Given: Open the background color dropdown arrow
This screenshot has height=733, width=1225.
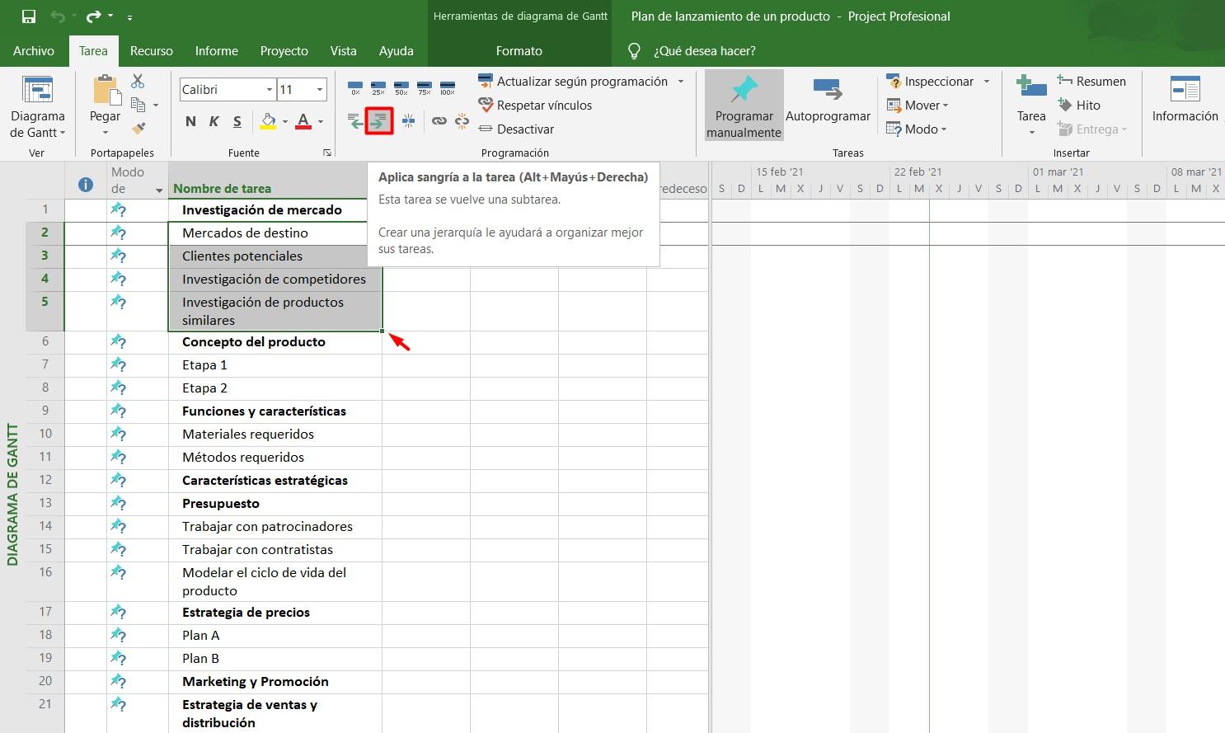Looking at the screenshot, I should click(285, 121).
